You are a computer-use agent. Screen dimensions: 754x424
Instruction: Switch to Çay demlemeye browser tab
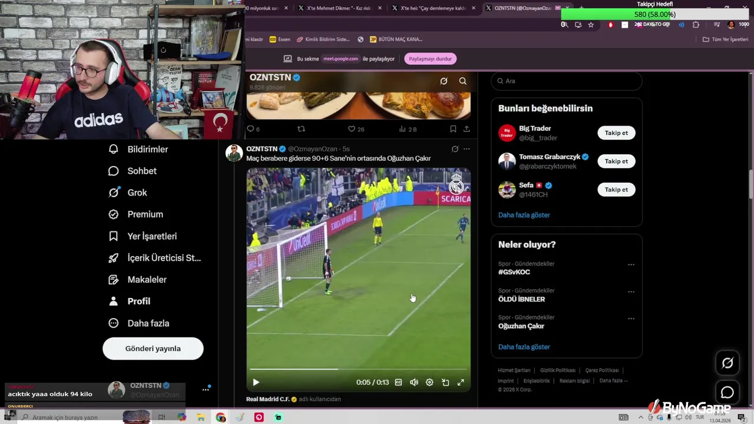coord(432,8)
